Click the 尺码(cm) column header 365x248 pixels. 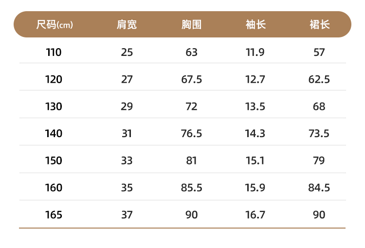click(x=54, y=25)
